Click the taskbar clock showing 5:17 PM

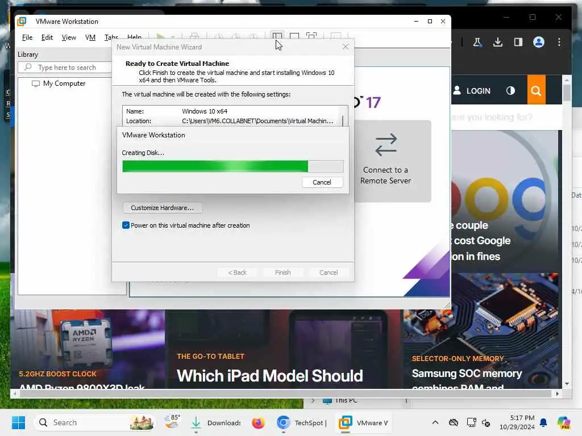click(517, 422)
